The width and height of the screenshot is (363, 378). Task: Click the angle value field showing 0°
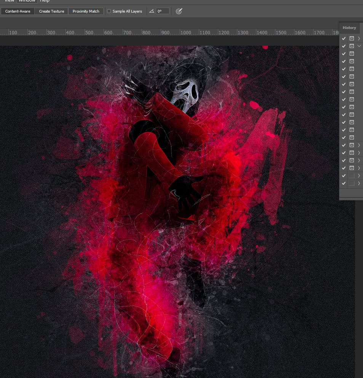coord(163,11)
